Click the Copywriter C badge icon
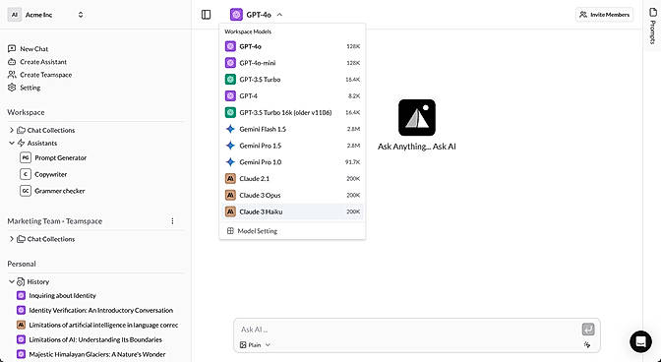Viewport: 661px width, 362px height. [26, 174]
